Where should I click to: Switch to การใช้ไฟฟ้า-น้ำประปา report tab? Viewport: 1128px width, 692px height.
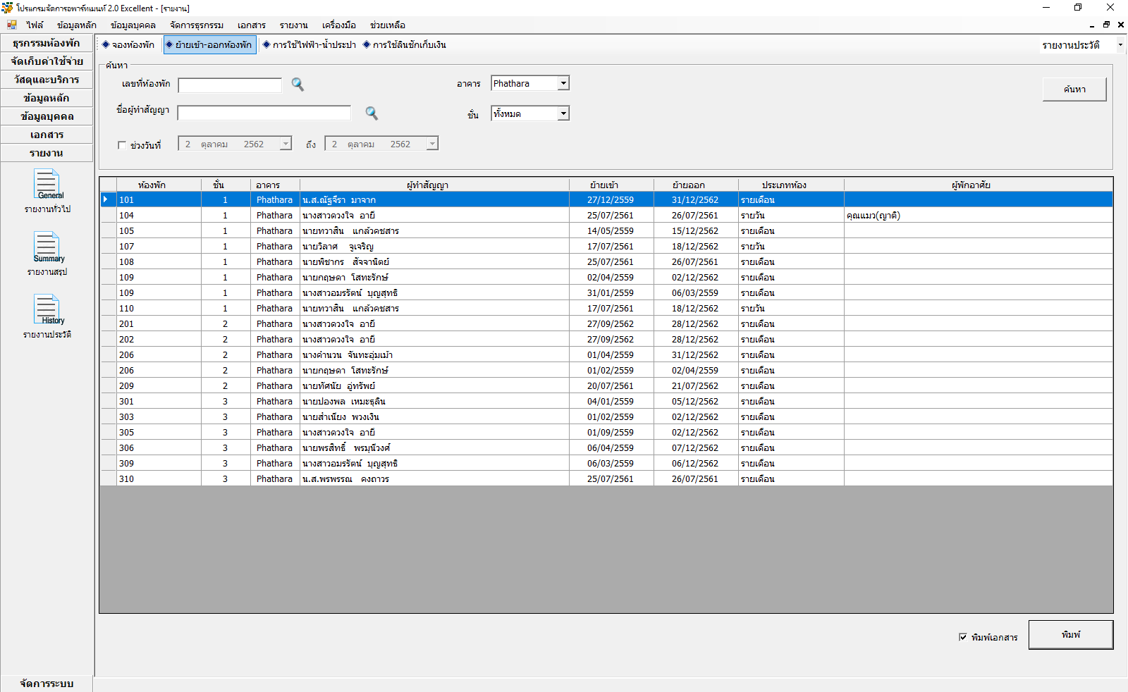pyautogui.click(x=309, y=45)
